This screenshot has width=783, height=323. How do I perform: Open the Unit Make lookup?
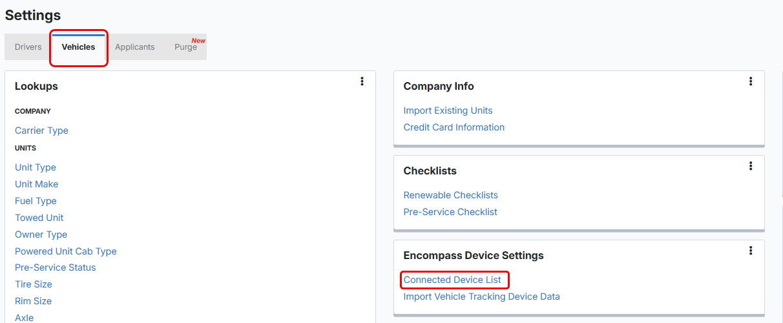pos(37,184)
